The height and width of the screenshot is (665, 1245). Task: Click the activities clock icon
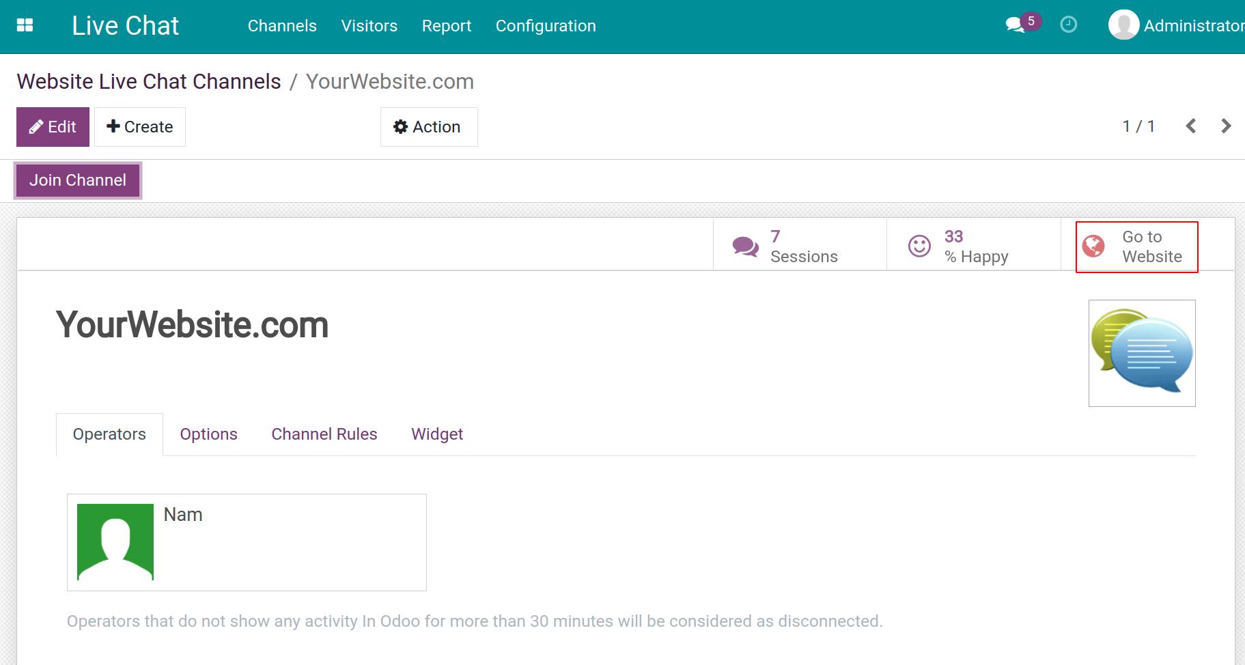click(1068, 25)
